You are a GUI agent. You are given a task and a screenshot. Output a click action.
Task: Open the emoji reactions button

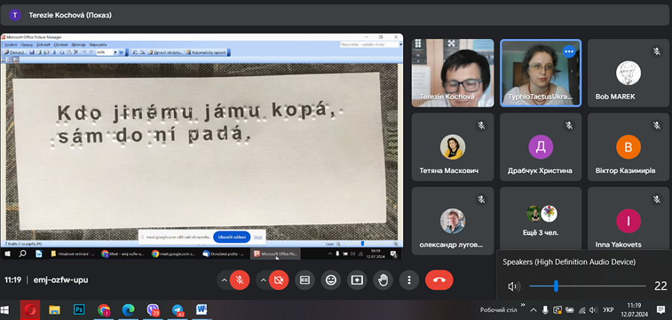click(331, 280)
